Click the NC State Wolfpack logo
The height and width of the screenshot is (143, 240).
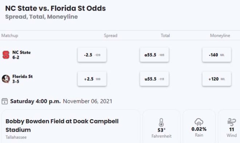click(6, 55)
